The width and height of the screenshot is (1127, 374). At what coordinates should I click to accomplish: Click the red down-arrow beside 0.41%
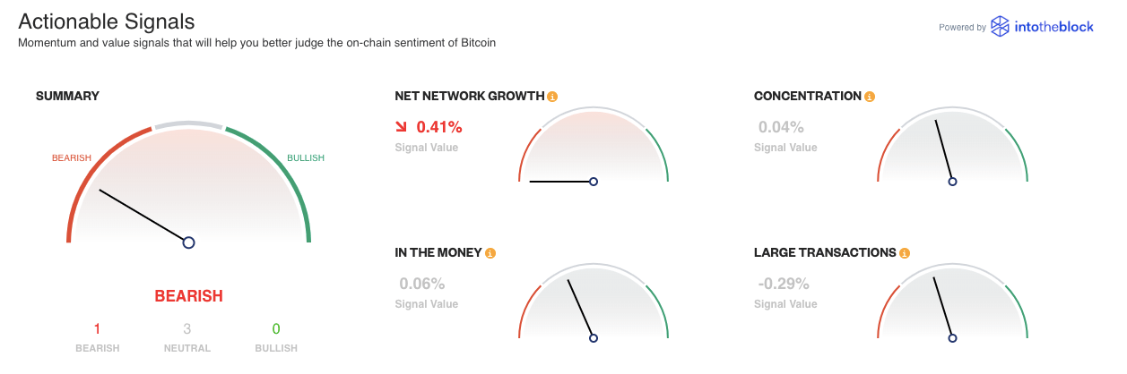[x=402, y=127]
